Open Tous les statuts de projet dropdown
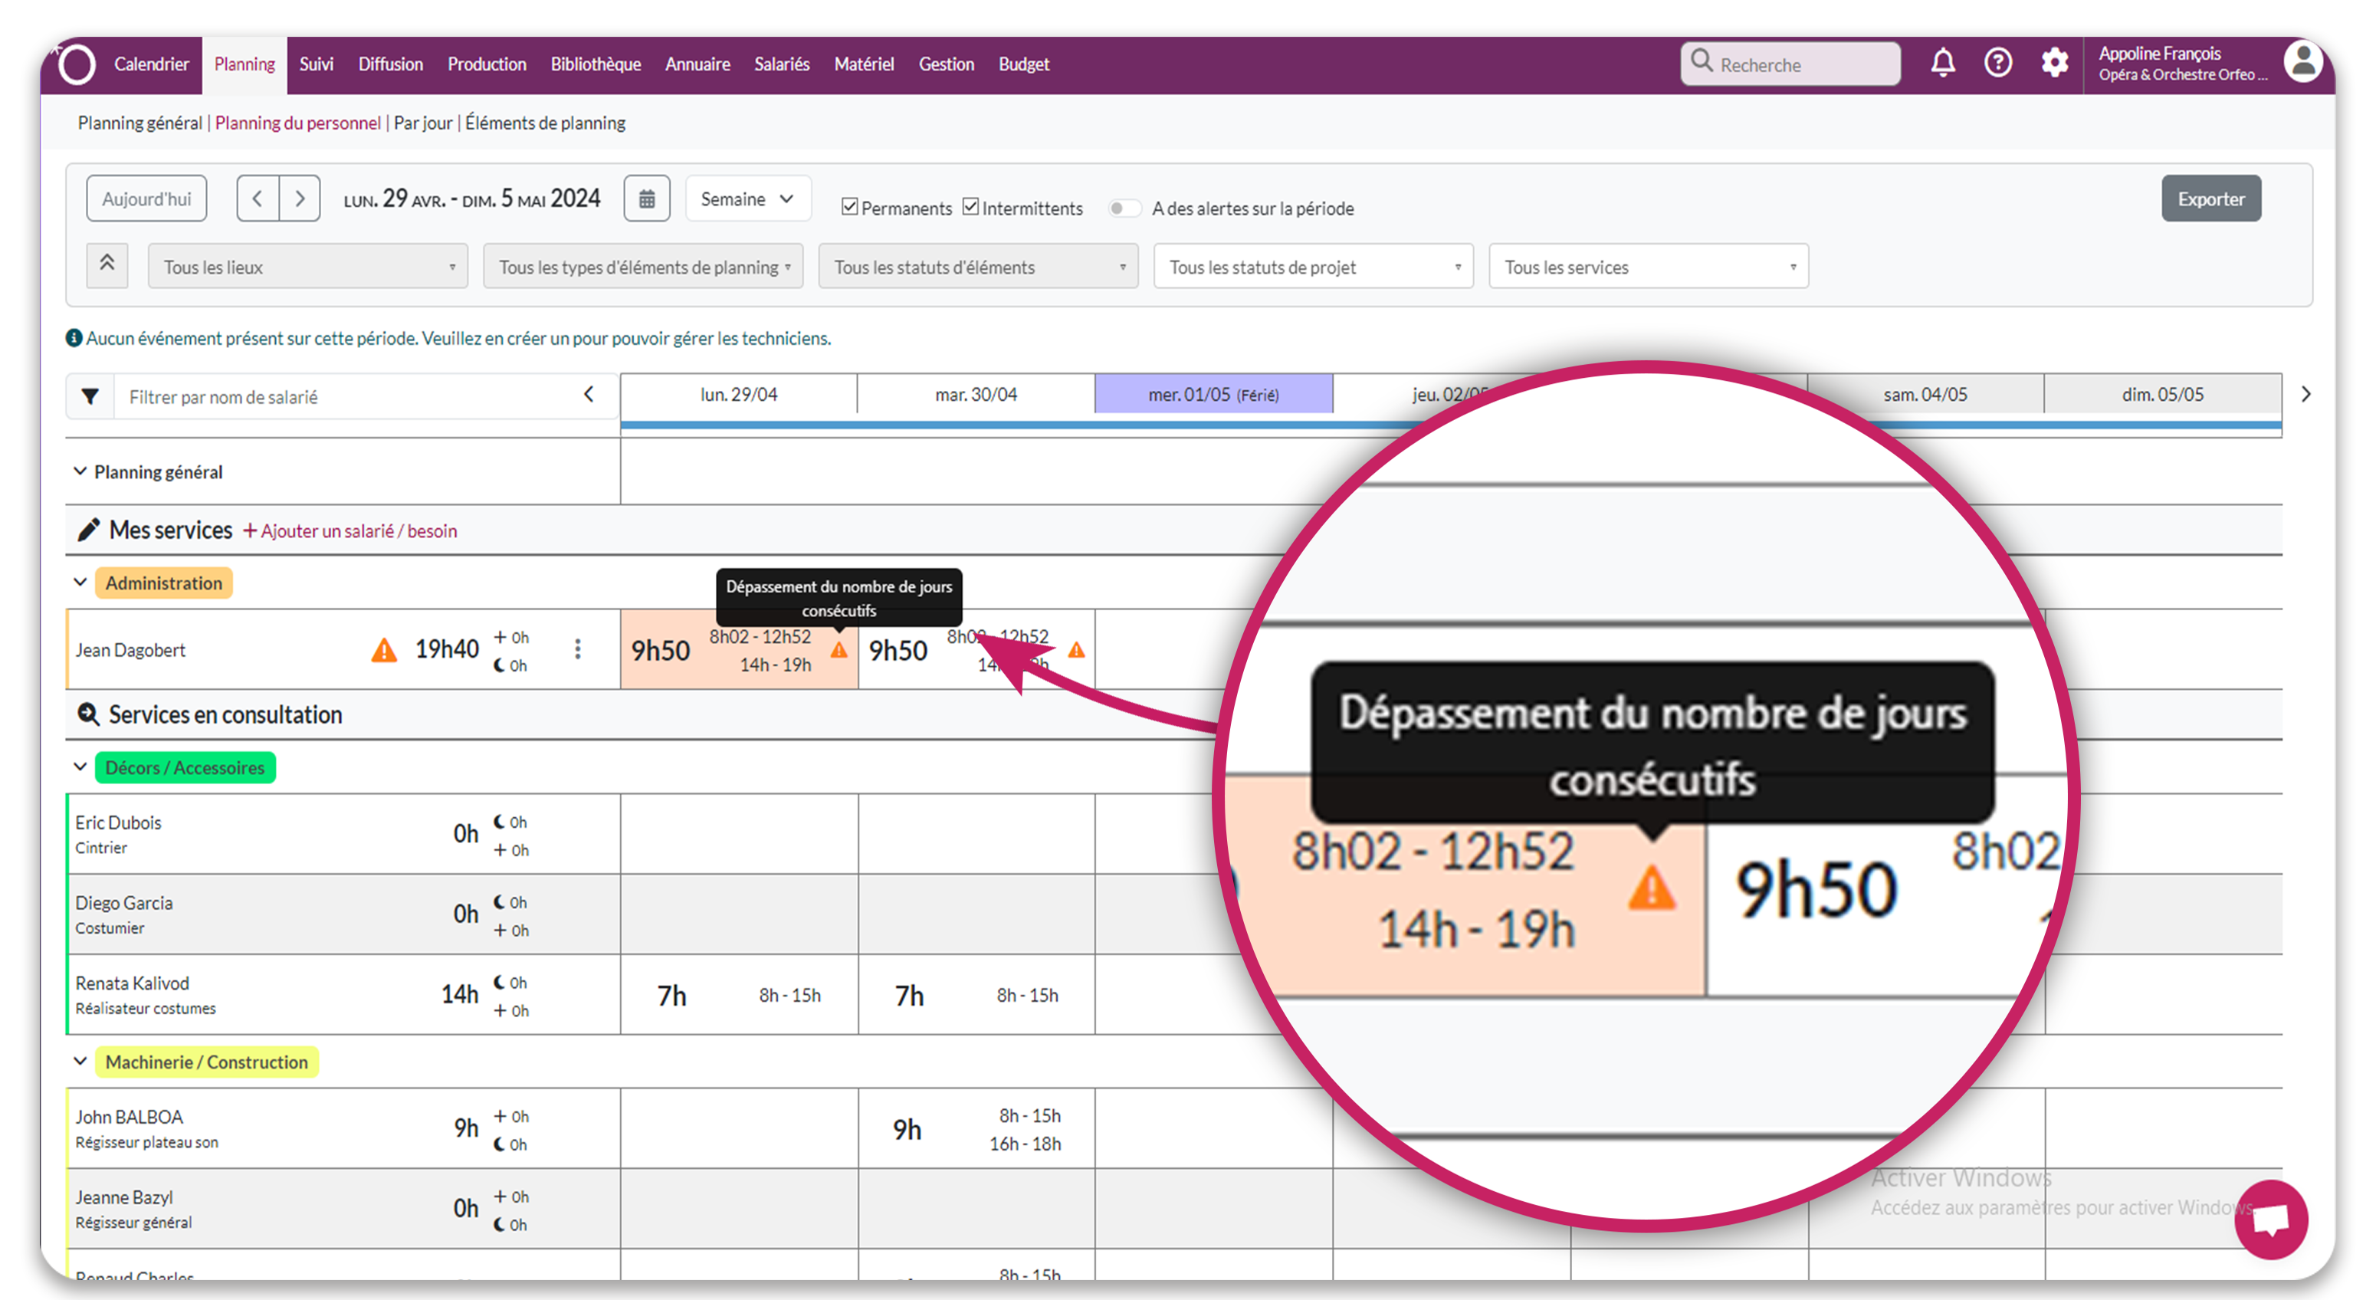 (1314, 267)
